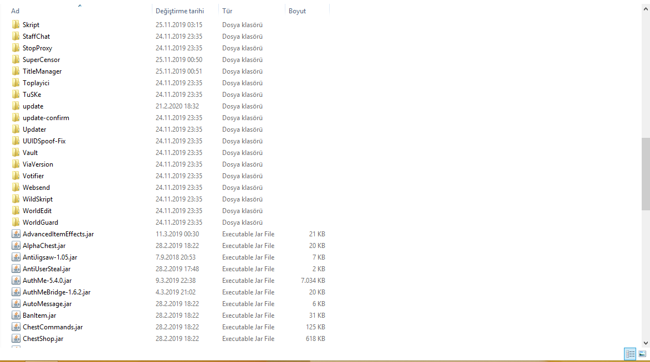Select the TitleManager folder name
Image resolution: width=650 pixels, height=362 pixels.
pyautogui.click(x=42, y=71)
